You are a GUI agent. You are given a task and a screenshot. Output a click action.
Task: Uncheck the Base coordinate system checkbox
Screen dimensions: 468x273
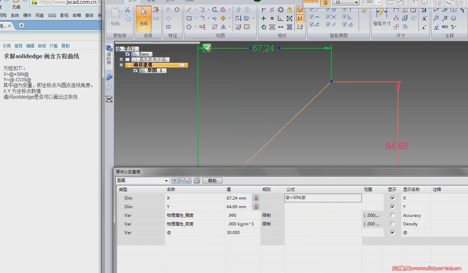(128, 54)
